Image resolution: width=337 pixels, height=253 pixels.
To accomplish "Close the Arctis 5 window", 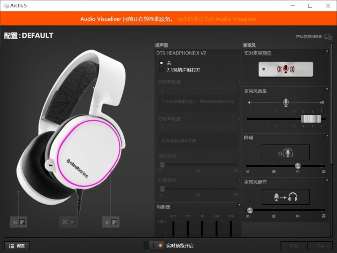I will [328, 6].
